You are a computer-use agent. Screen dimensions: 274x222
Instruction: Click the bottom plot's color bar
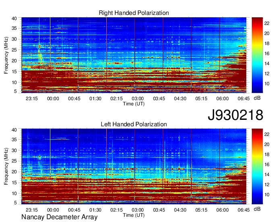[257, 166]
